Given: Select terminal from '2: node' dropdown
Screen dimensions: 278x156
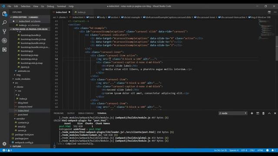Looking at the screenshot, I should click(233, 113).
